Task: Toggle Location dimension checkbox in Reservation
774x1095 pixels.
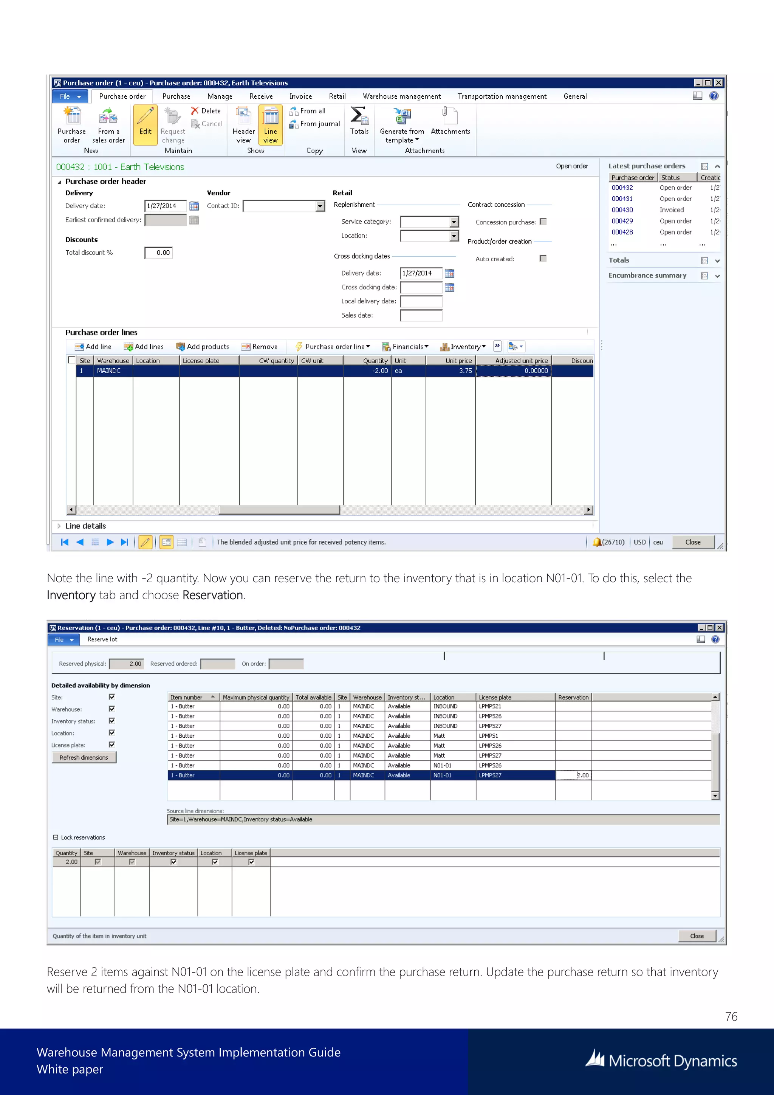Action: pyautogui.click(x=112, y=733)
